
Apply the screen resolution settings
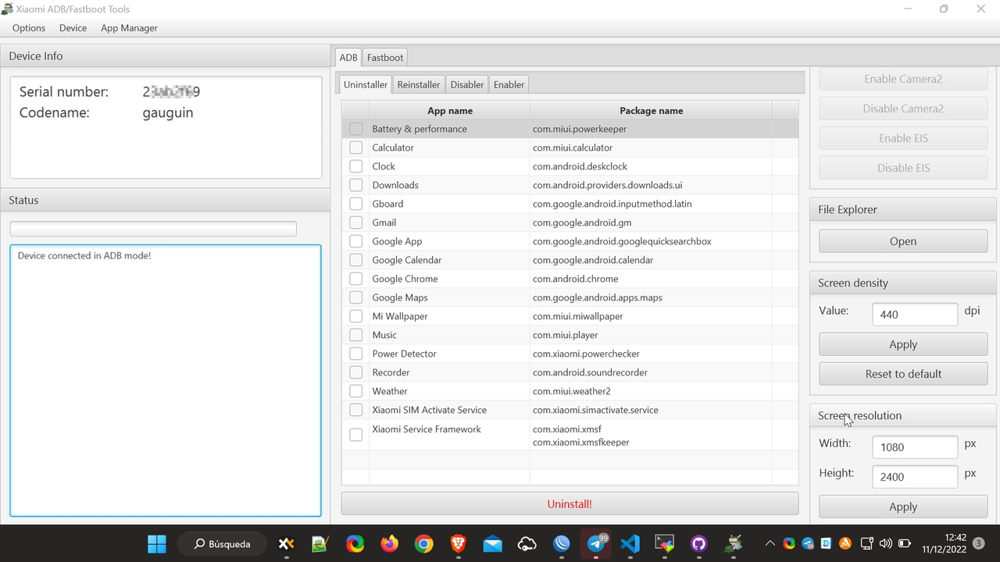click(x=903, y=507)
